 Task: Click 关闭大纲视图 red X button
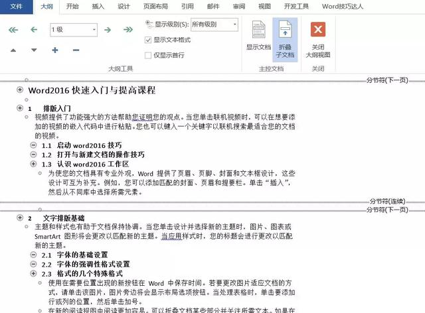click(318, 40)
